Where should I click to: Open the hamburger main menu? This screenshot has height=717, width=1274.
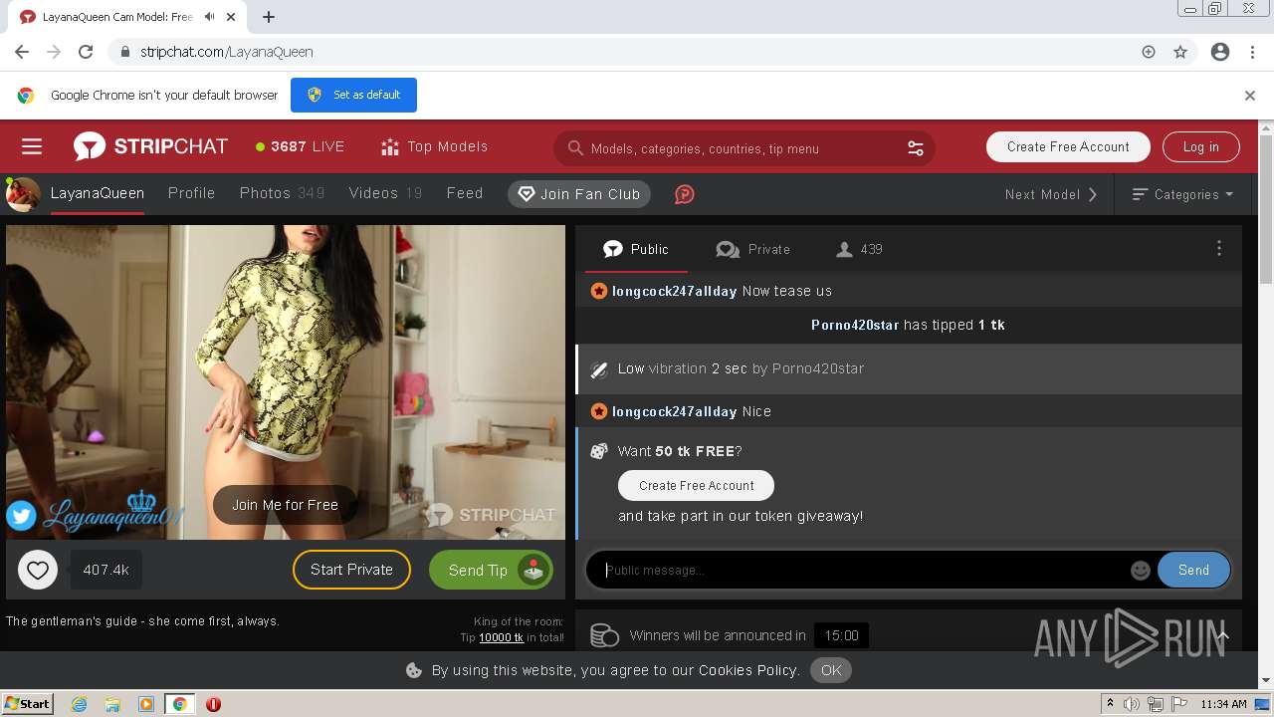click(32, 147)
